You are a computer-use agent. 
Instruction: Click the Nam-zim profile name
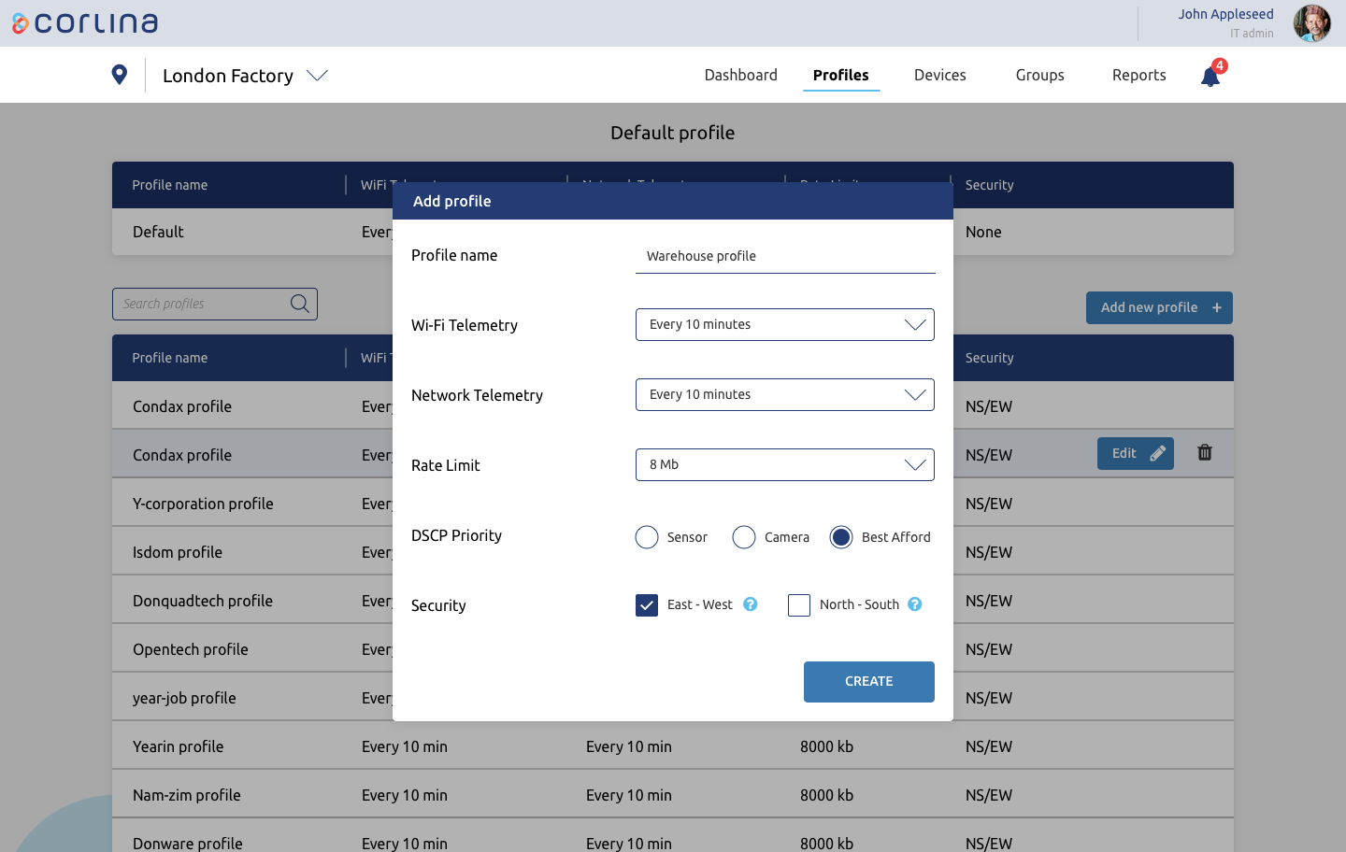[187, 795]
